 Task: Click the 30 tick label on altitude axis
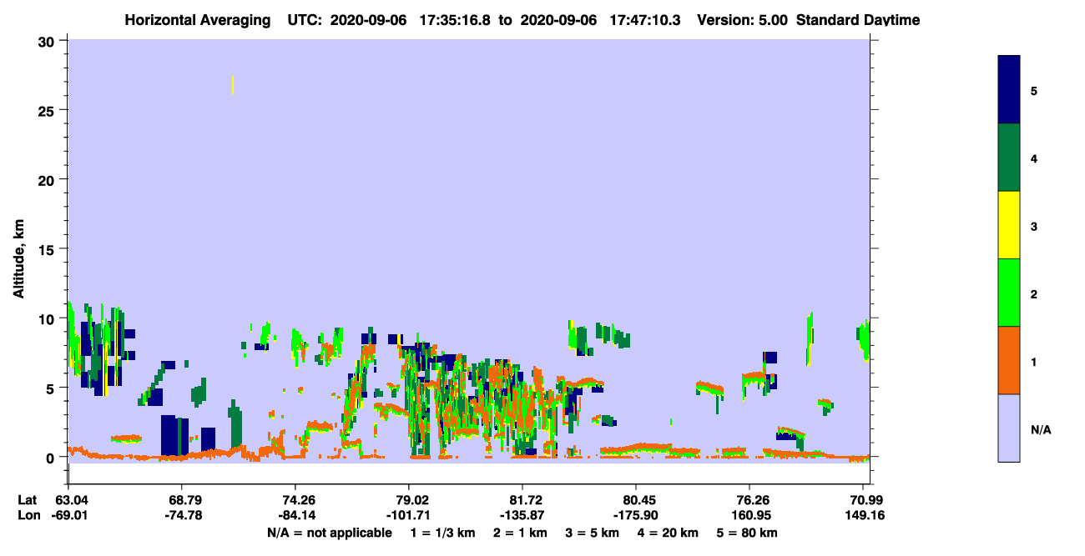click(48, 41)
